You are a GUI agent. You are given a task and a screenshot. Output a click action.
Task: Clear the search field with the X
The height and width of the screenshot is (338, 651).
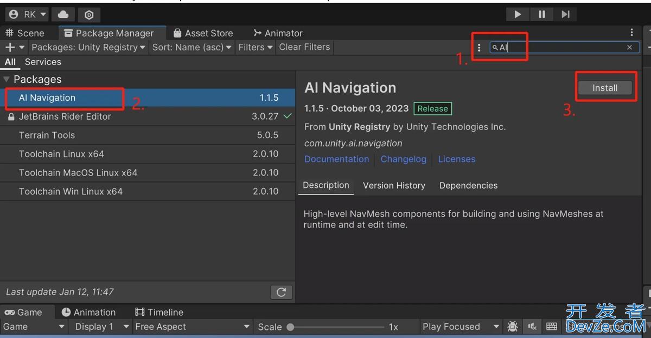(x=629, y=48)
